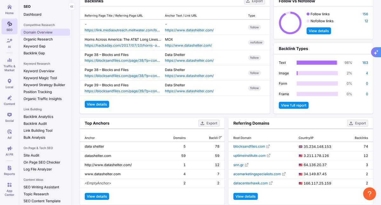Image resolution: width=381 pixels, height=205 pixels.
Task: Open the hackaday.com referring page link
Action: (x=122, y=45)
